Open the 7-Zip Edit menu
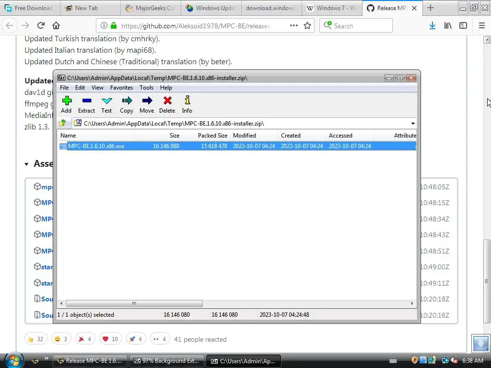 pyautogui.click(x=80, y=88)
